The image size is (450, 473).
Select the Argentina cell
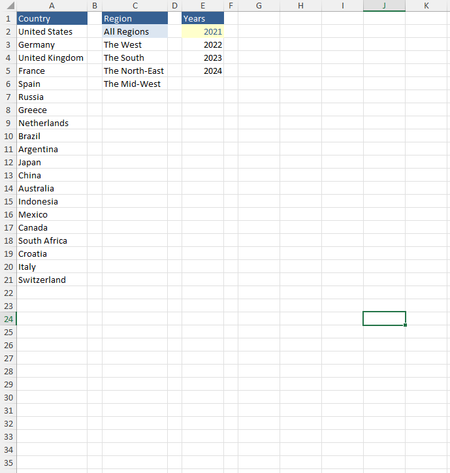tap(52, 149)
